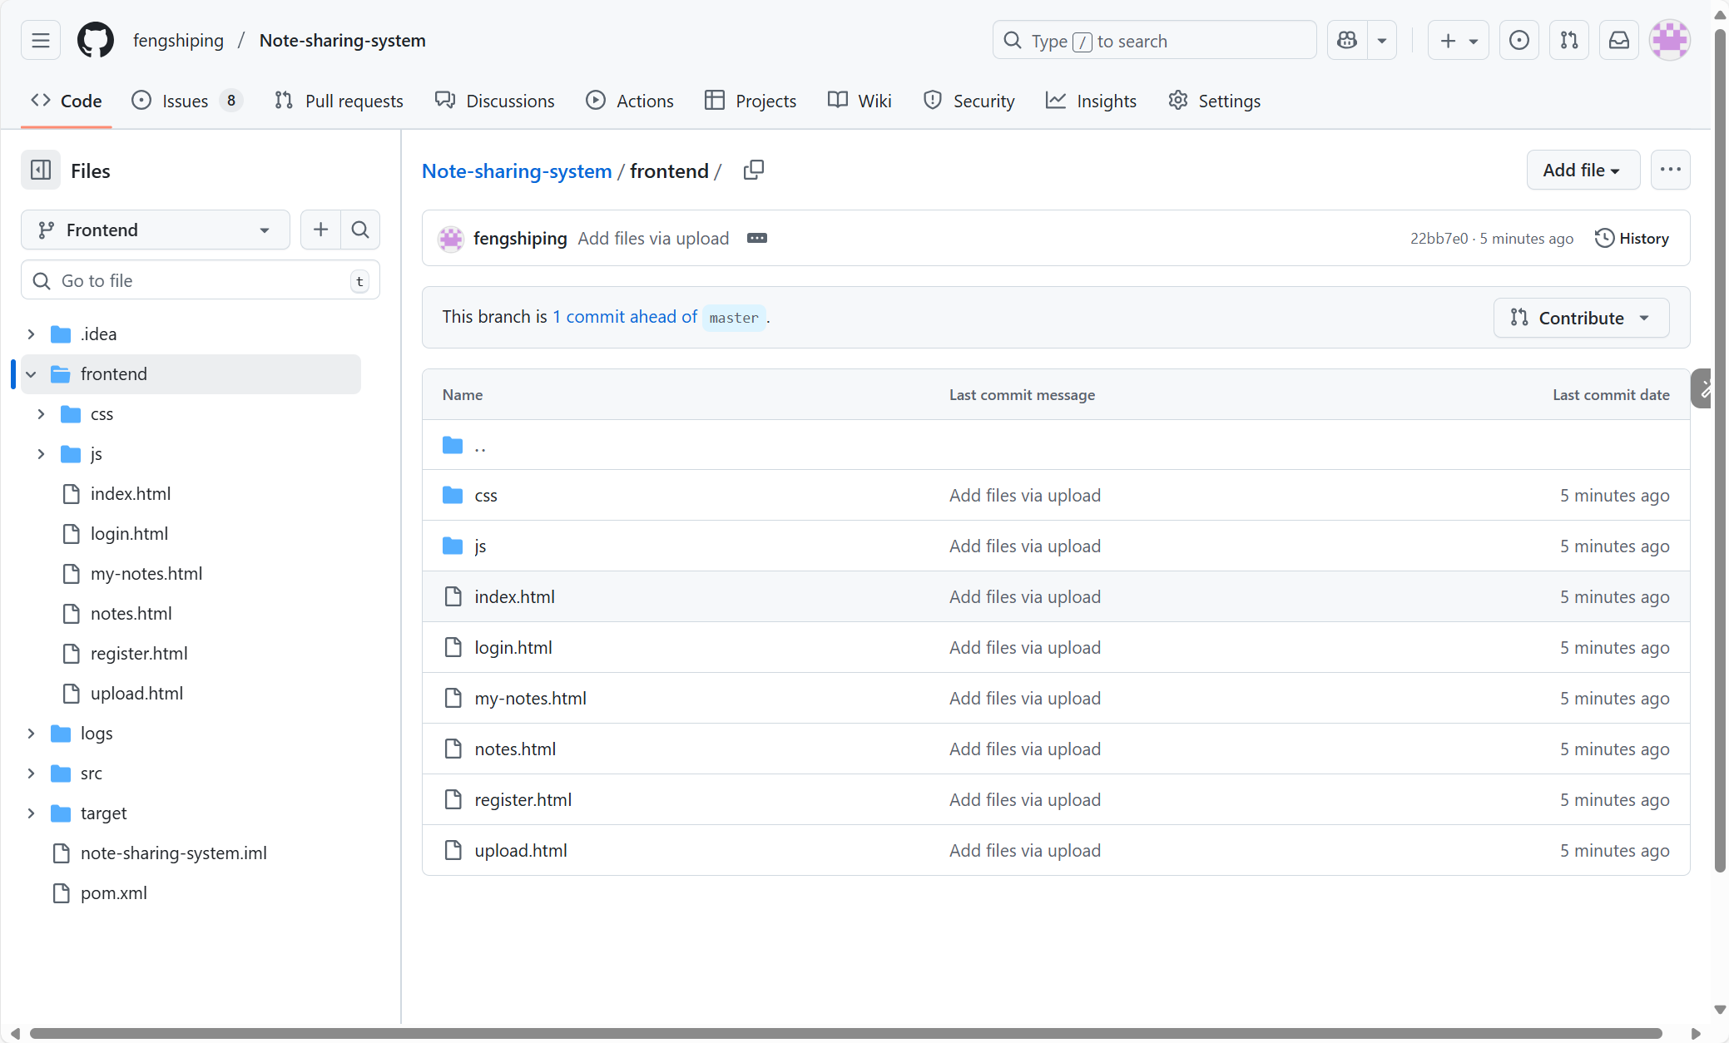Click the search files magnifier icon

click(x=360, y=230)
